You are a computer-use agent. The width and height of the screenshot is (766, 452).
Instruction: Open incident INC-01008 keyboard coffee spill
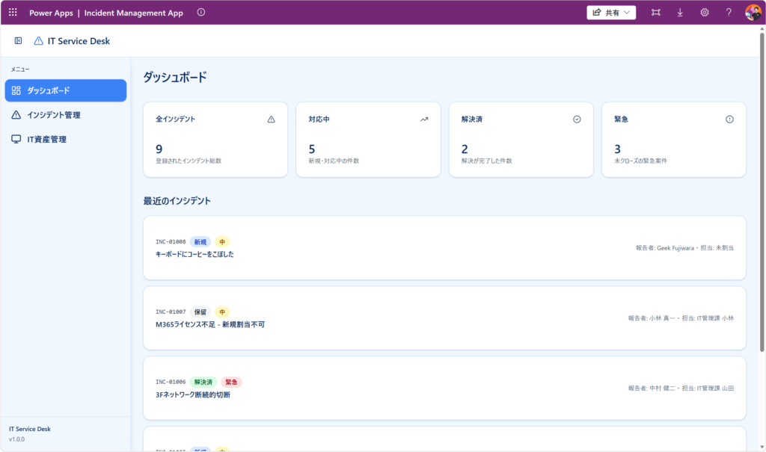tap(444, 248)
